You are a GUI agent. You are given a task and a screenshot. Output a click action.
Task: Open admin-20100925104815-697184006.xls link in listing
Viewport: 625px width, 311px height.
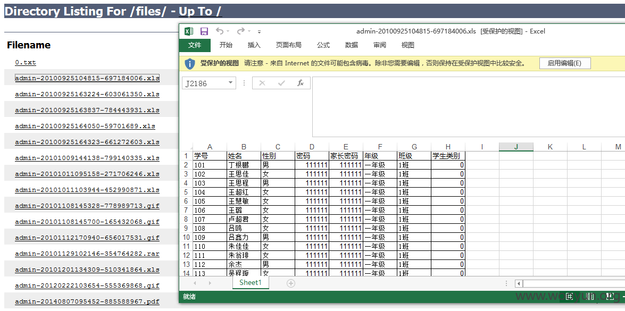pyautogui.click(x=87, y=78)
